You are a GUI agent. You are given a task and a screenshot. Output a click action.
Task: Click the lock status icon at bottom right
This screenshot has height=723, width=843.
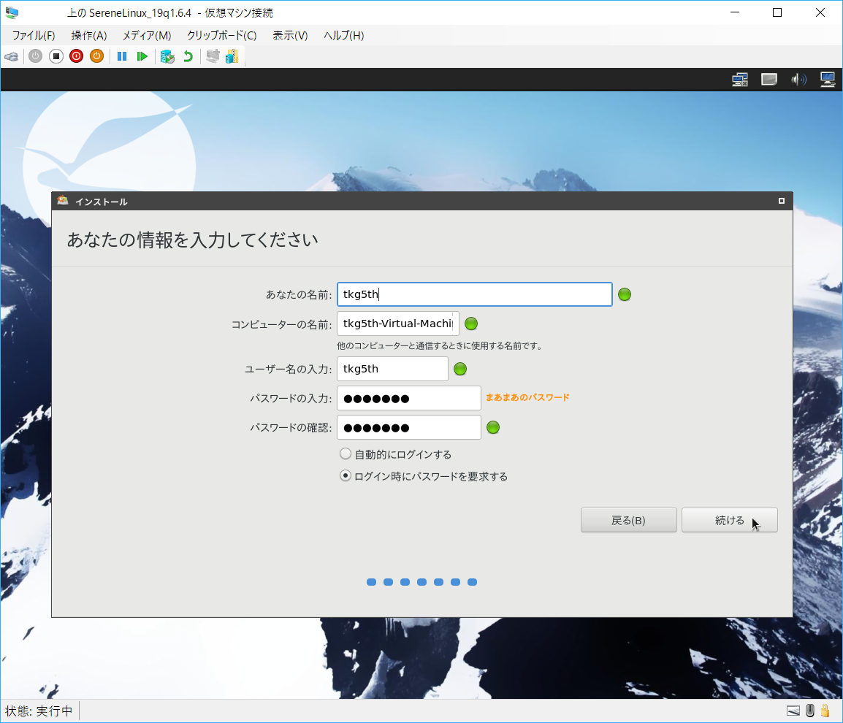coord(825,711)
